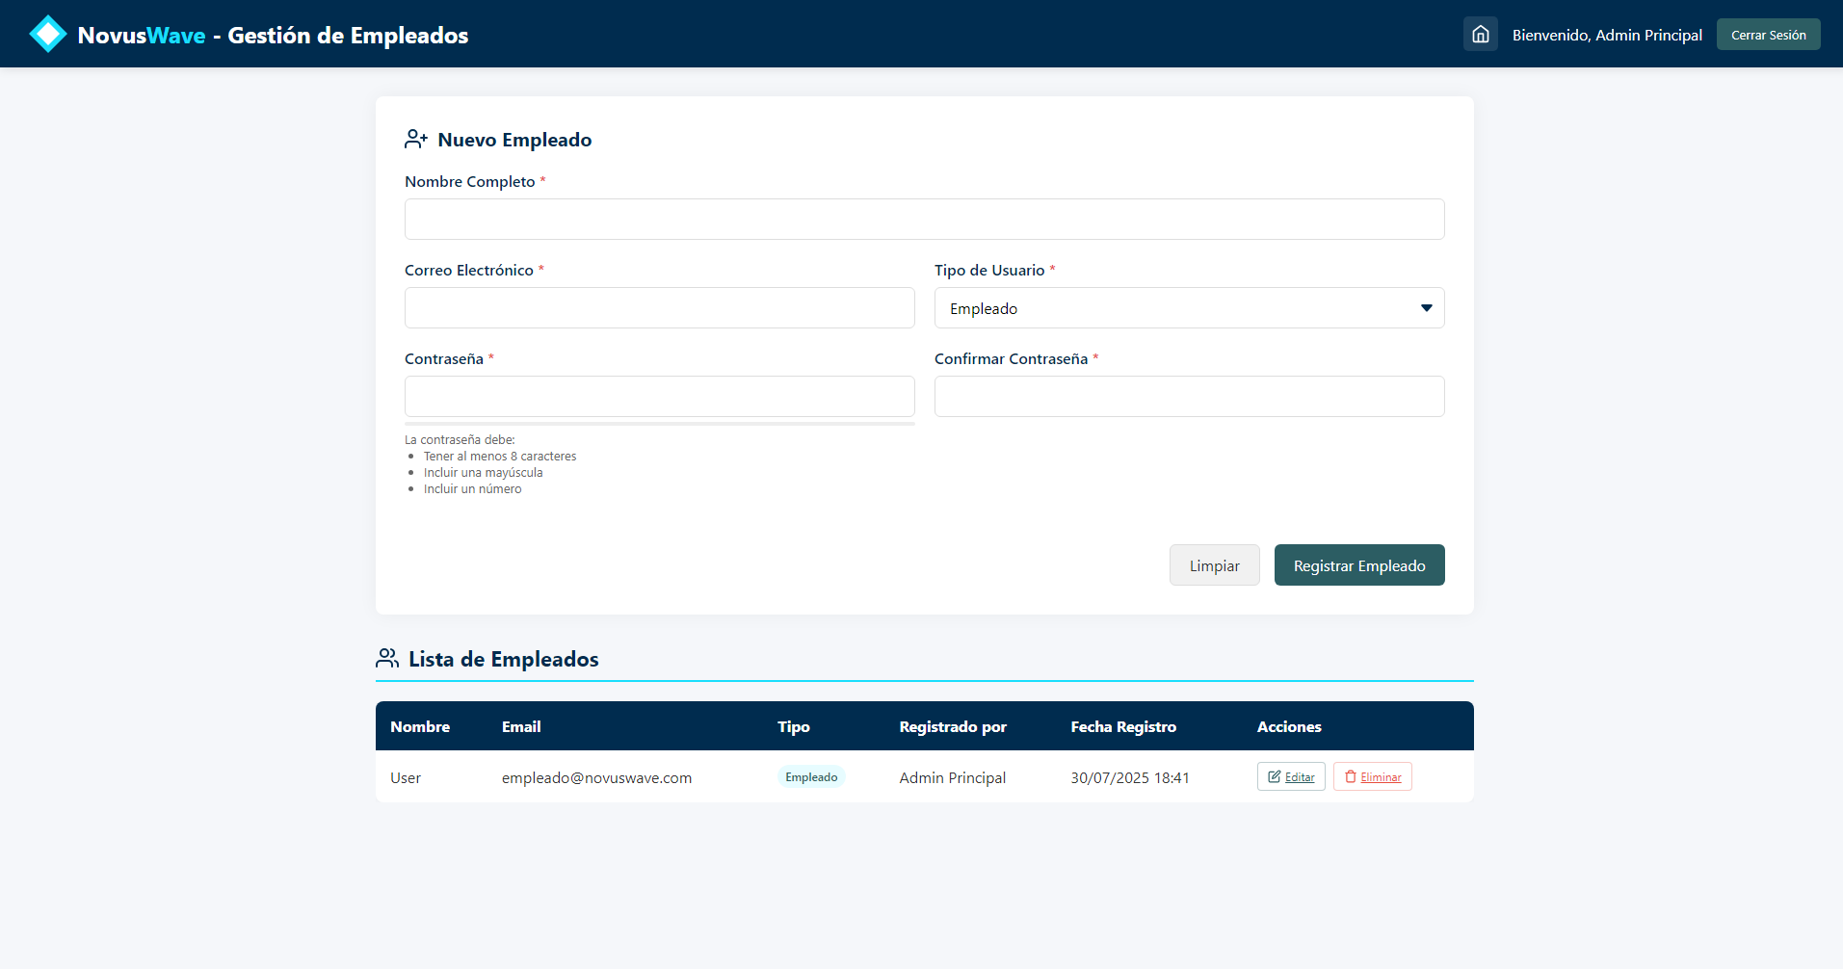The height and width of the screenshot is (969, 1843).
Task: Click the Empleado type badge in table
Action: (811, 777)
